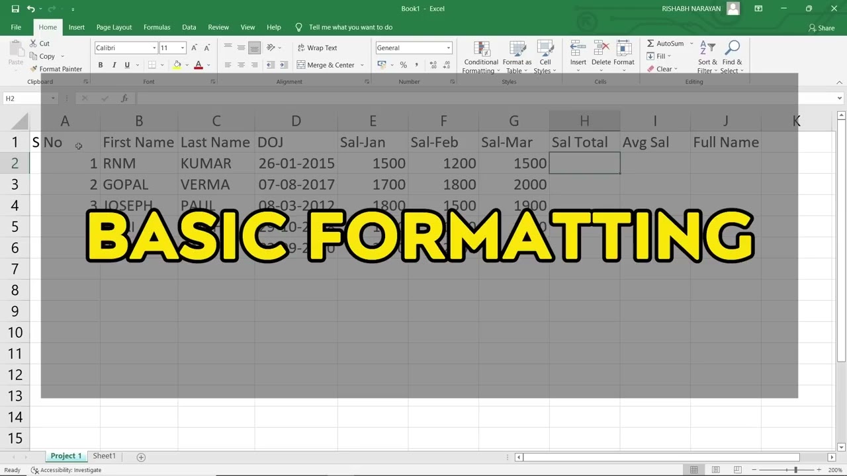Select the Sheet1 tab
Screen dimensions: 847x476
point(104,456)
